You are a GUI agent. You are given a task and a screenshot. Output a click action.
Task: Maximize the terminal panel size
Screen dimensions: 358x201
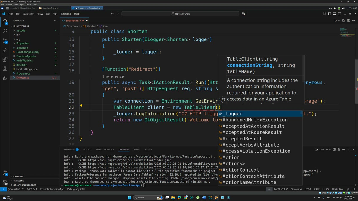pyautogui.click(x=349, y=150)
